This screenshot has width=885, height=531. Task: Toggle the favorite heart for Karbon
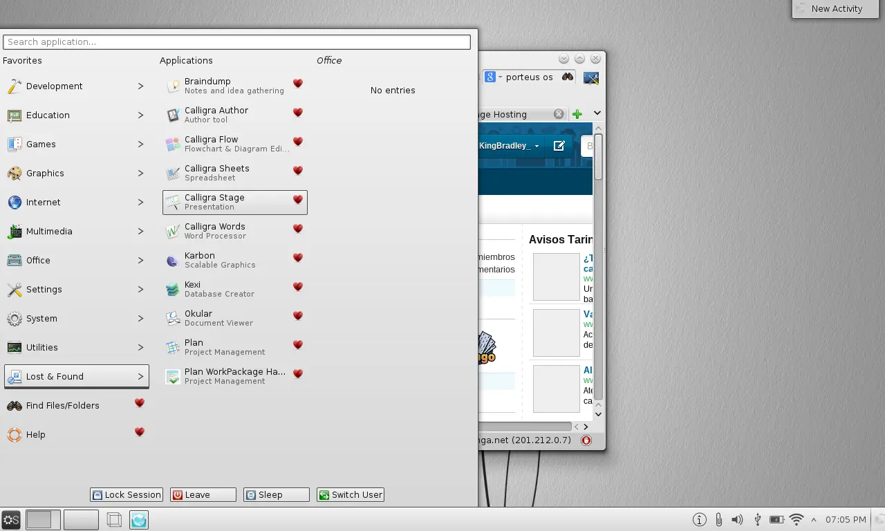pos(298,258)
